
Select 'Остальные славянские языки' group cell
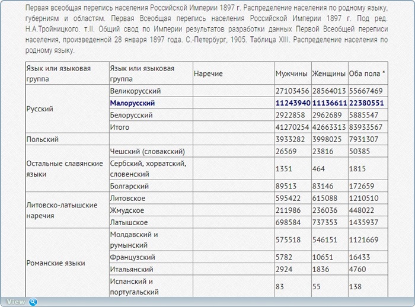pyautogui.click(x=68, y=168)
